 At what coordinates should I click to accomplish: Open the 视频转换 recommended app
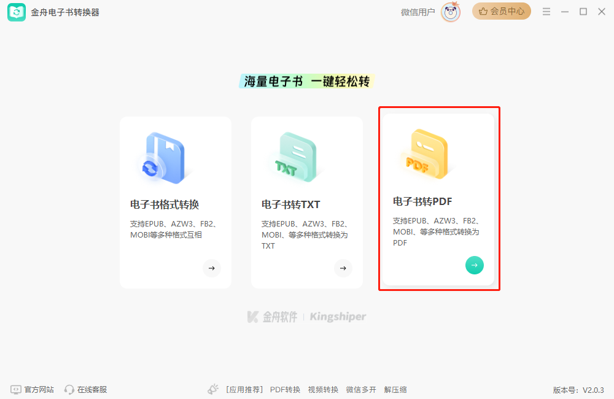pos(323,390)
